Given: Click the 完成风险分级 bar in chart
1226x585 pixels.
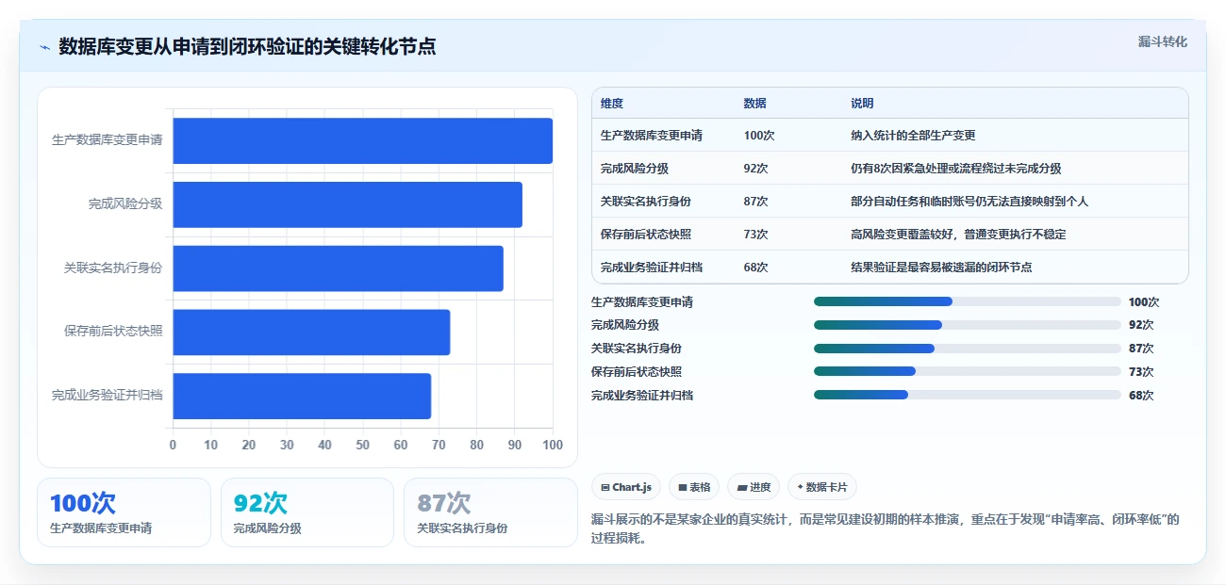Looking at the screenshot, I should pyautogui.click(x=347, y=204).
